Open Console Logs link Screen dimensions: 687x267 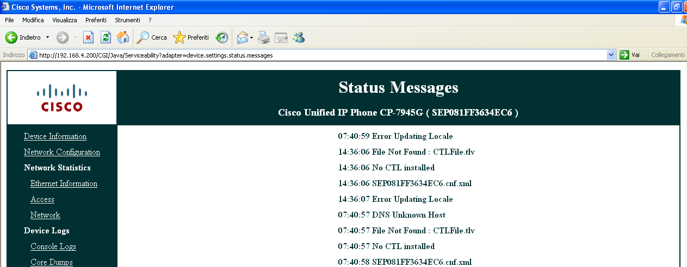pos(53,246)
